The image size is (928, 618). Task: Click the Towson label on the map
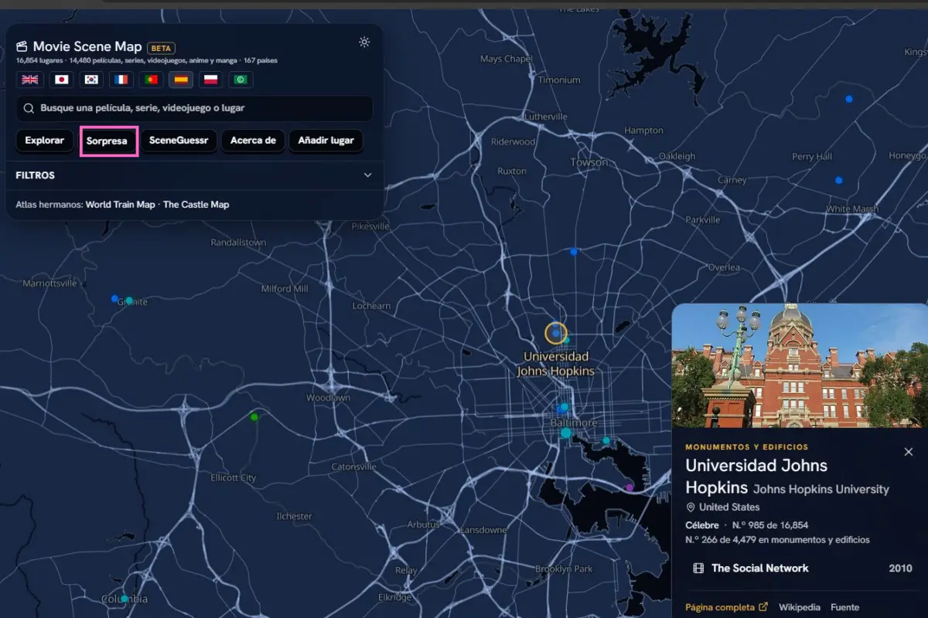coord(589,162)
